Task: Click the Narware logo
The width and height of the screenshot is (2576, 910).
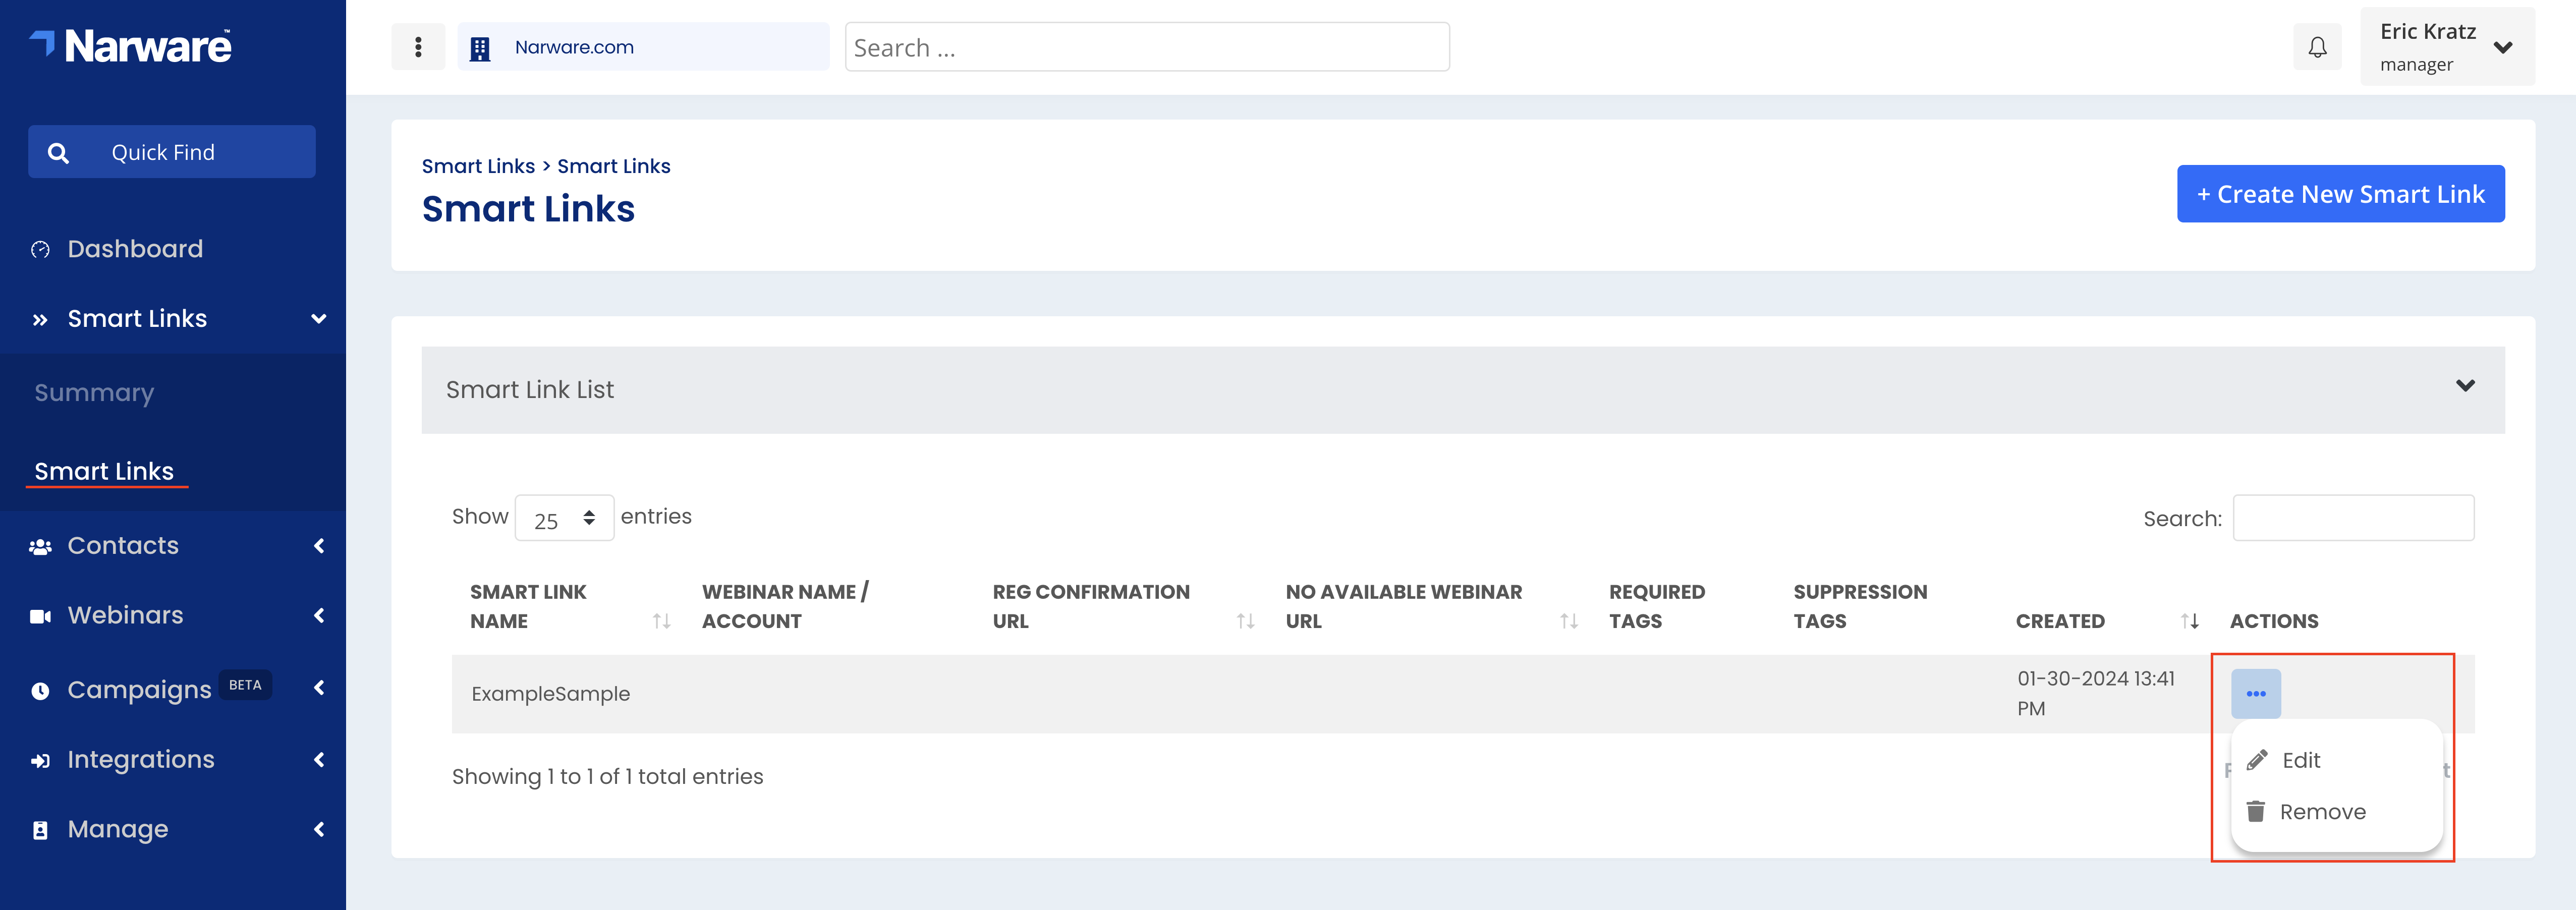Action: point(130,46)
